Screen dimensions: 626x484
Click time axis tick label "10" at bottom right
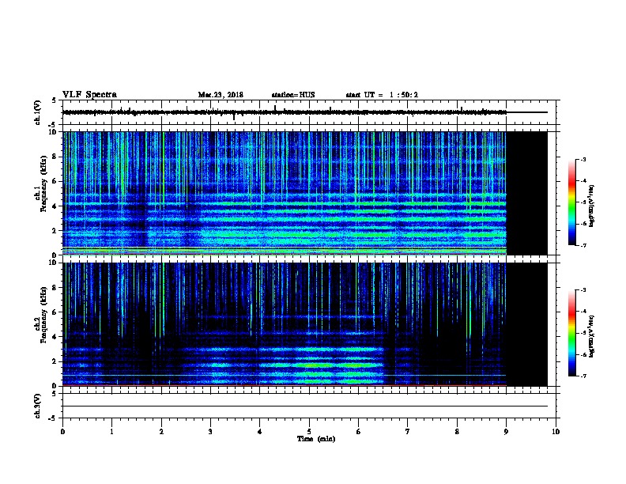[556, 432]
